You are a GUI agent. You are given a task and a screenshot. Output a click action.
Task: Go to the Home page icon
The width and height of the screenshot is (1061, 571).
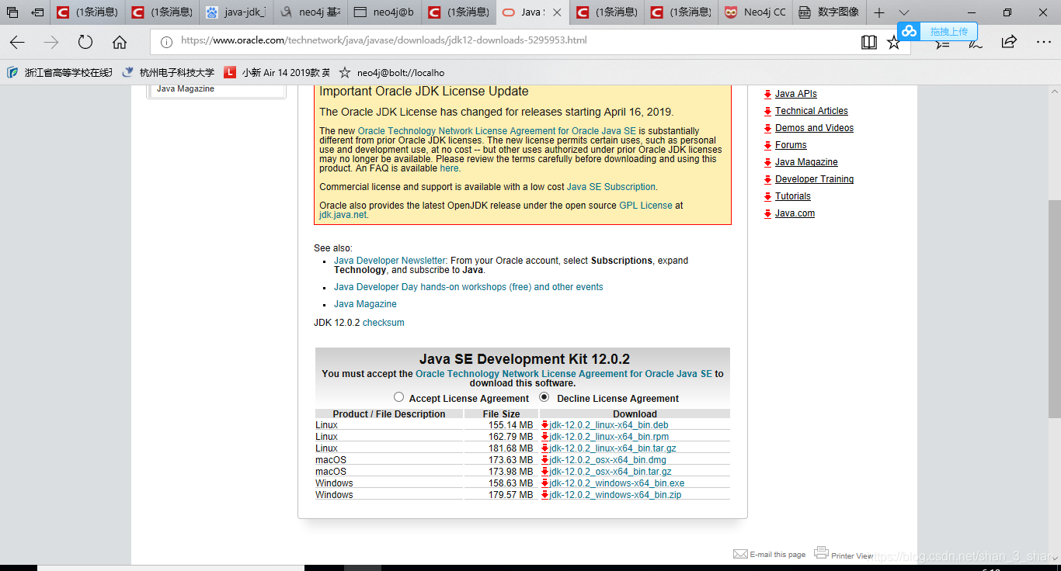pyautogui.click(x=120, y=42)
